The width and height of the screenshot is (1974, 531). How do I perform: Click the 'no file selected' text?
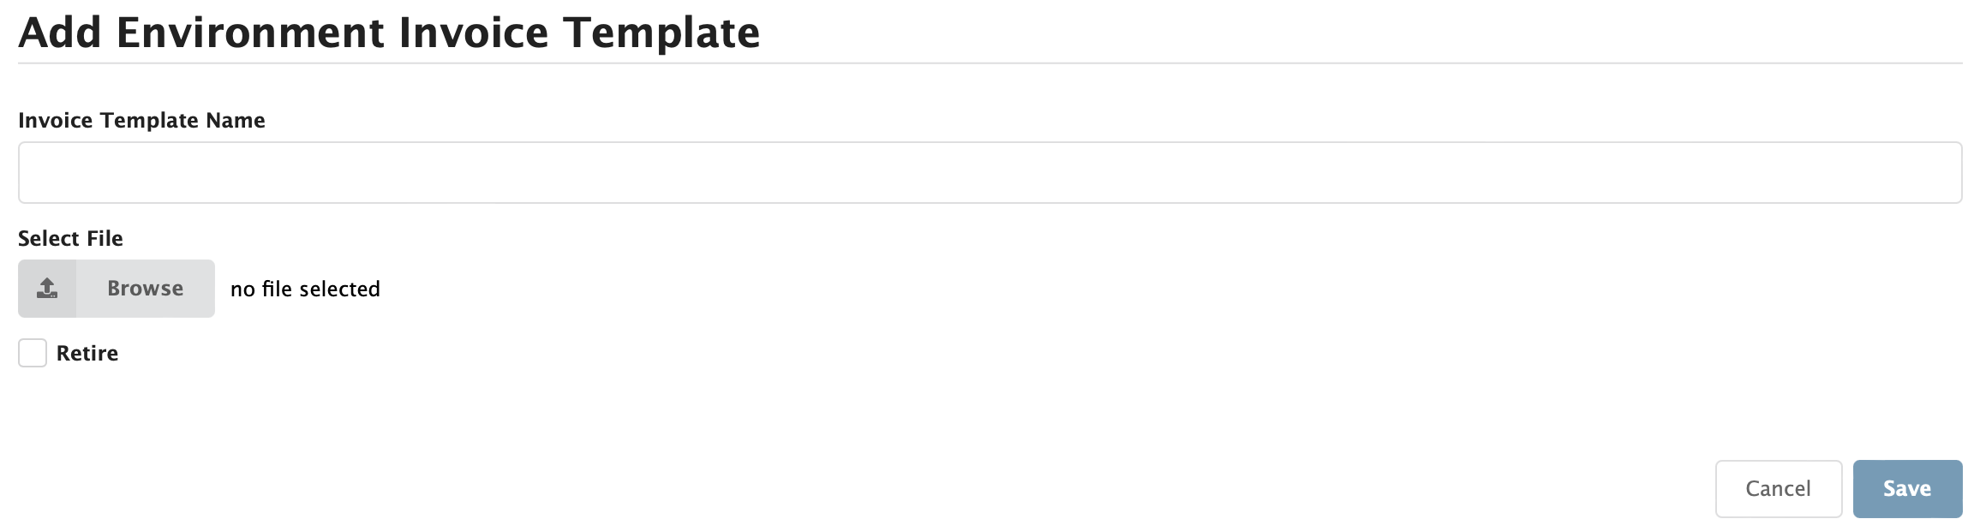tap(304, 289)
